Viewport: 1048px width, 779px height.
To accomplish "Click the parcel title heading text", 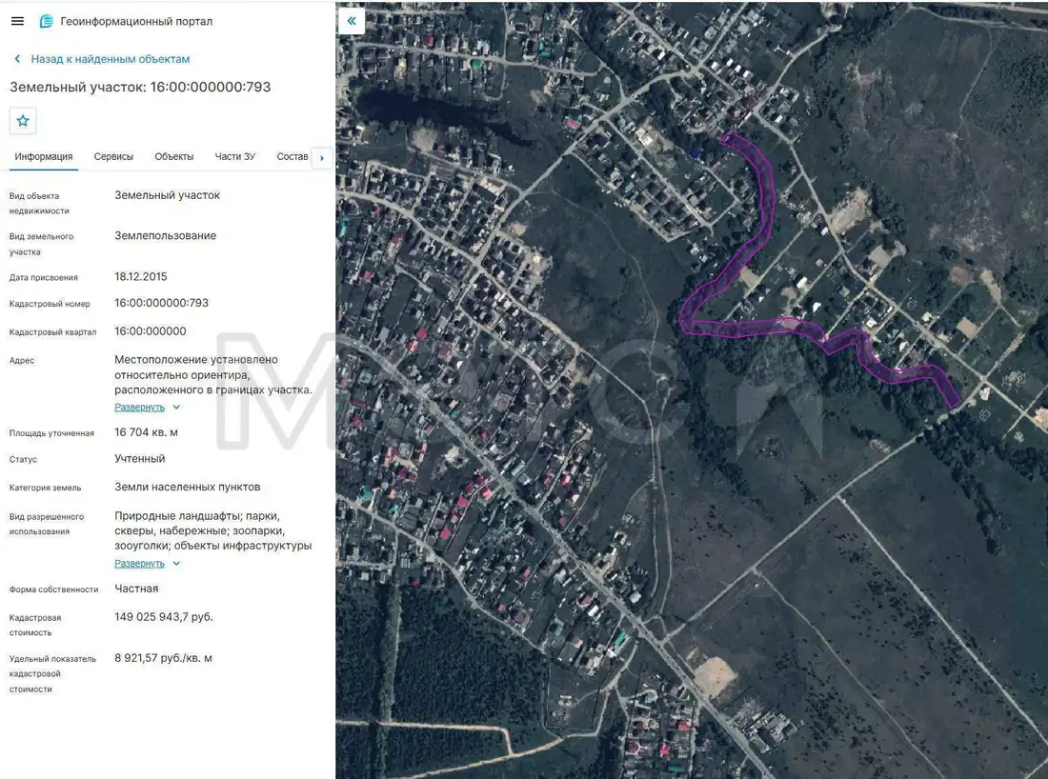I will 140,87.
